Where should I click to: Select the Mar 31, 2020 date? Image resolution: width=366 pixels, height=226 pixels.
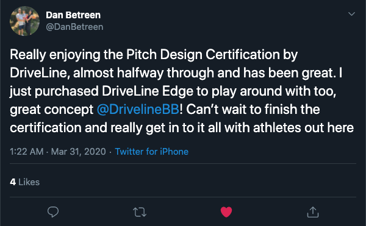(79, 152)
